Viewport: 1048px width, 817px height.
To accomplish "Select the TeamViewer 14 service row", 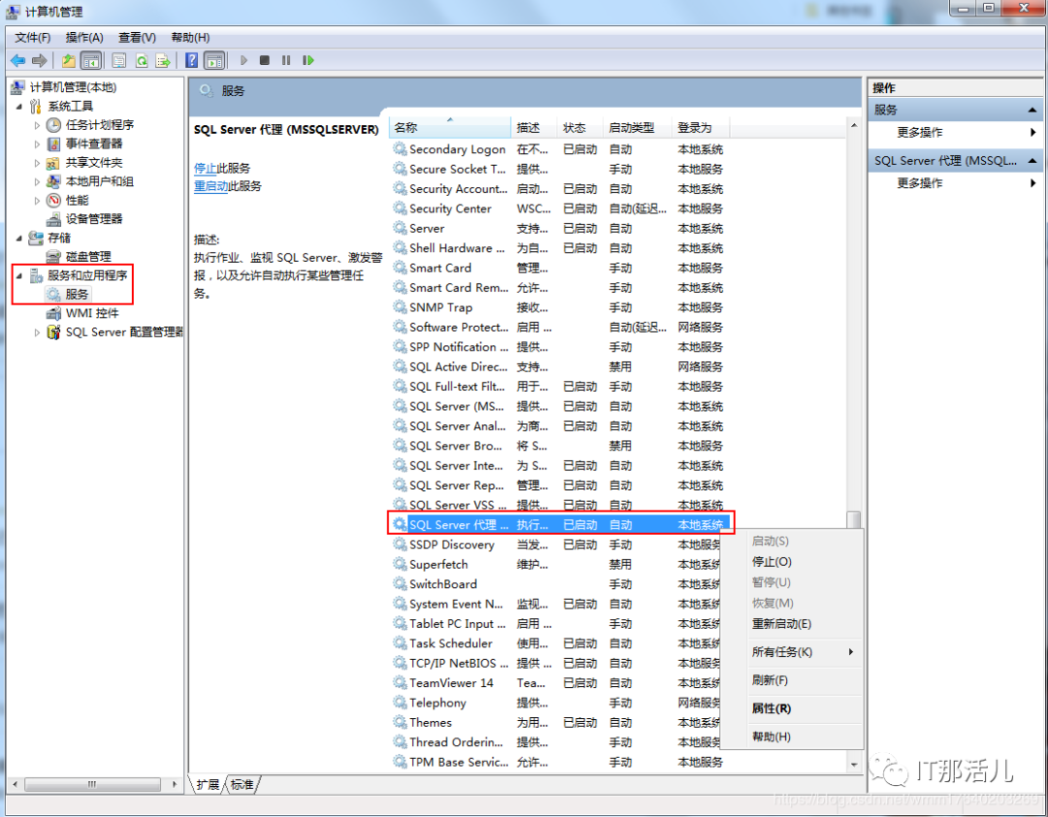I will tap(560, 683).
